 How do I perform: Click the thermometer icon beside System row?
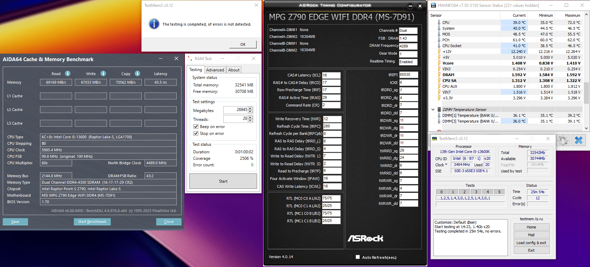pos(439,28)
